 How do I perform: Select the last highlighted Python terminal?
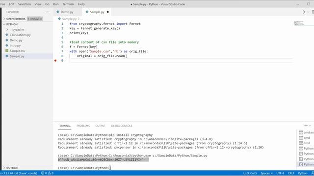306,164
